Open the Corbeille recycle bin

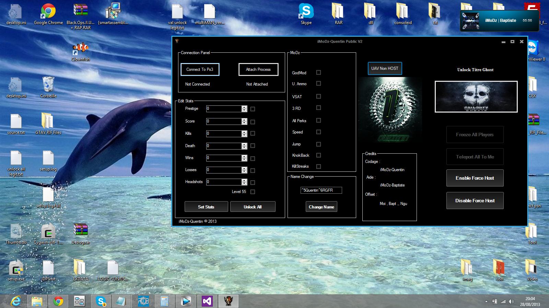[48, 88]
